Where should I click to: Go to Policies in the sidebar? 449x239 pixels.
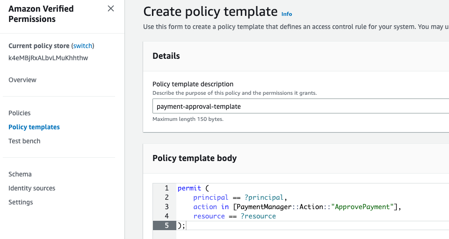(x=20, y=113)
